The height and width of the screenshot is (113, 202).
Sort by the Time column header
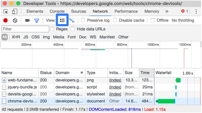pyautogui.click(x=146, y=73)
